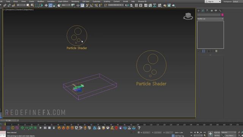
Task: Open the Selected key mode dropdown
Action: pyautogui.click(x=229, y=132)
